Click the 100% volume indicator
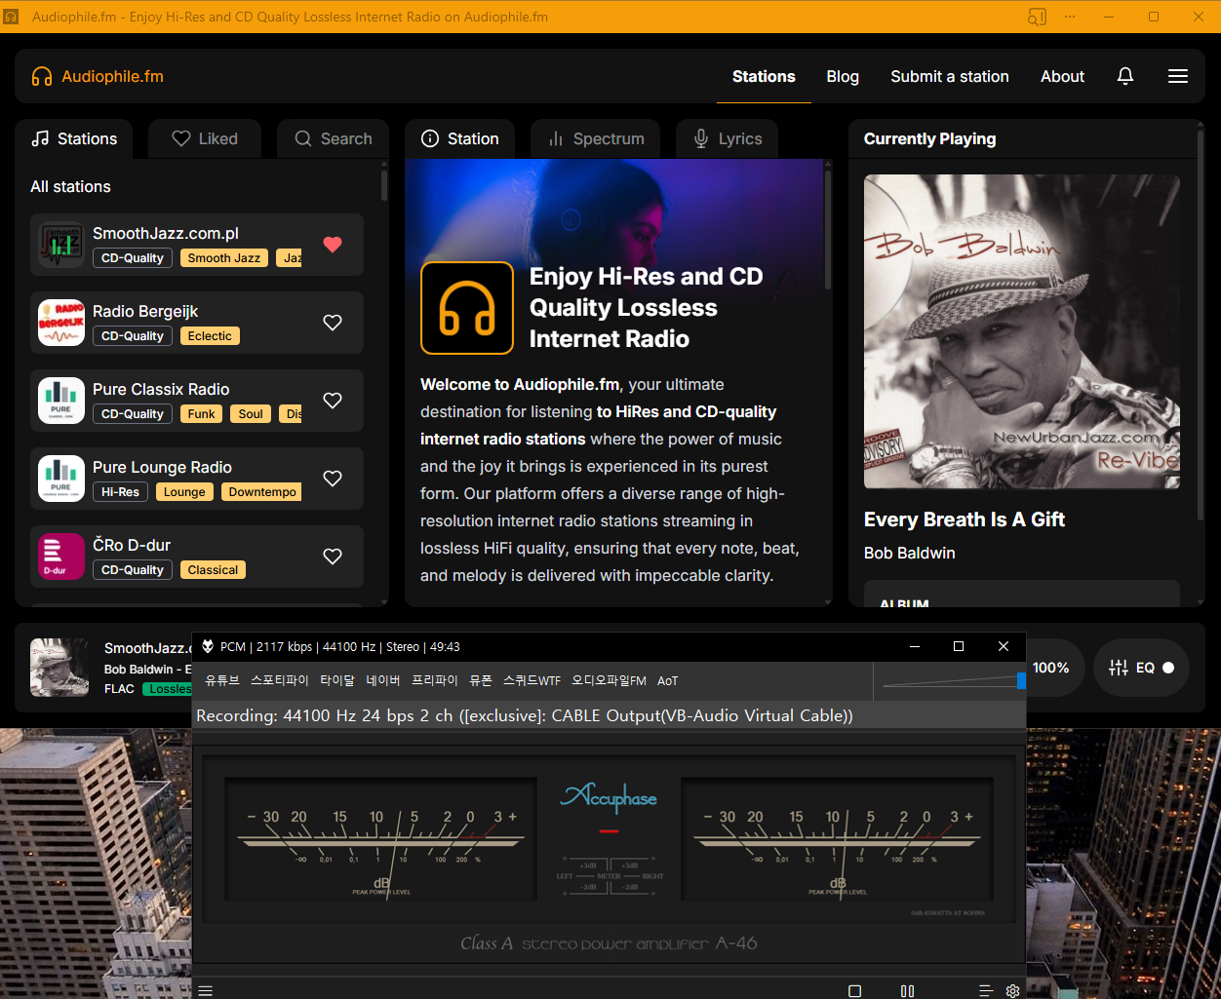 point(1050,668)
